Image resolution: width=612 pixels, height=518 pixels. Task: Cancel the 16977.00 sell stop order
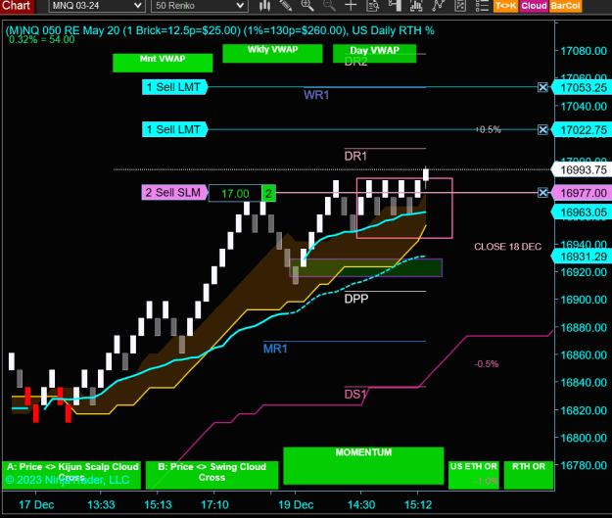click(x=542, y=193)
